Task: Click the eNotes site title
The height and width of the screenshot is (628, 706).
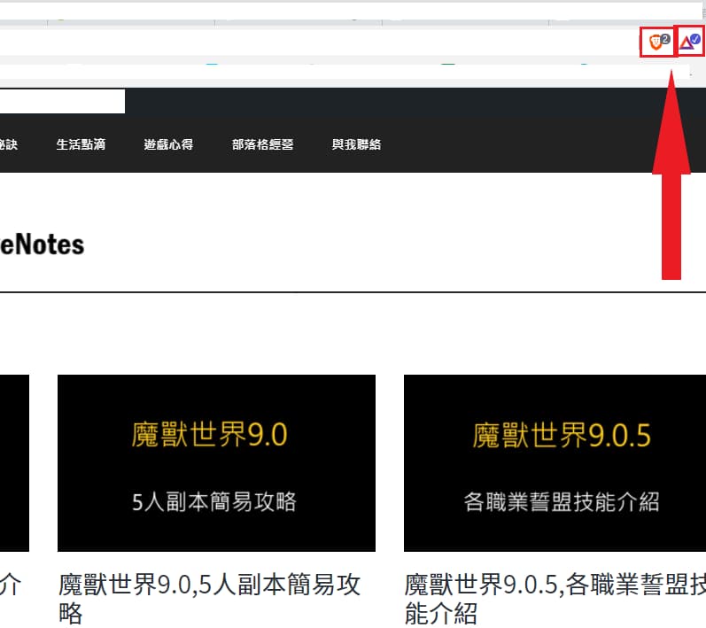Action: [42, 244]
